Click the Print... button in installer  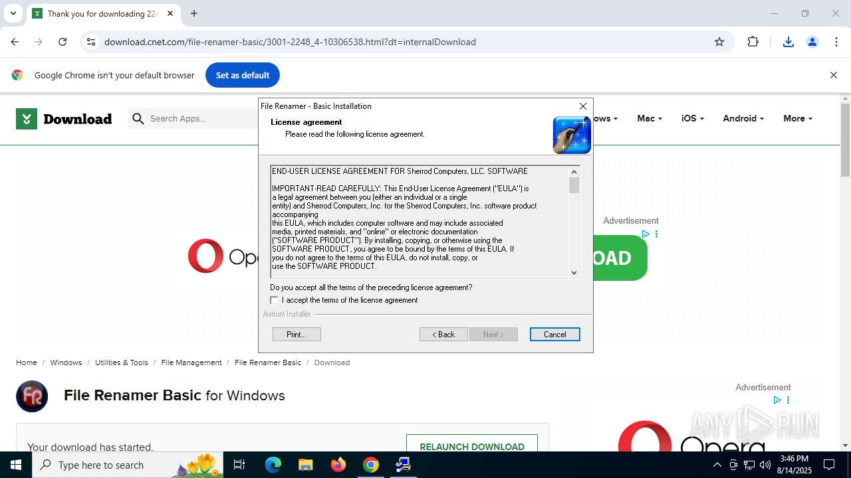pos(297,335)
